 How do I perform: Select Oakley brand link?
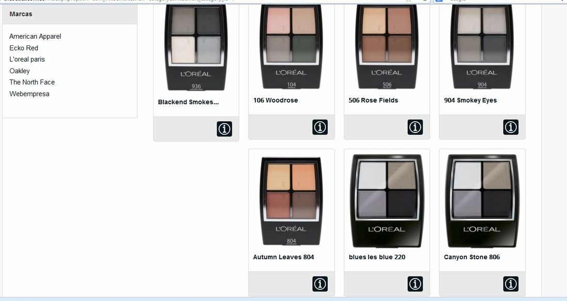(x=20, y=71)
